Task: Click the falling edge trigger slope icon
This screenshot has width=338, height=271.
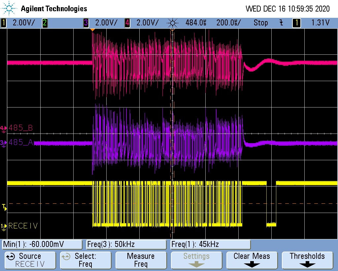Action: [281, 23]
